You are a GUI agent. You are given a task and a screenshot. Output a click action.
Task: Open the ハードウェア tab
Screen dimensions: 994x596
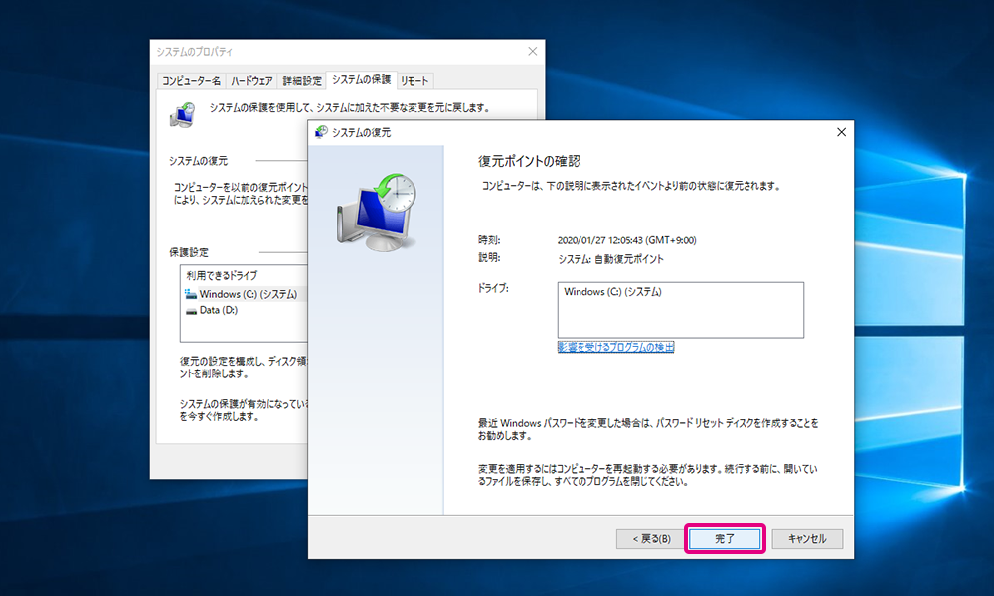(x=251, y=81)
